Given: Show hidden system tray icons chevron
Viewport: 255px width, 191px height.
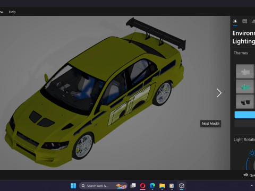Looking at the screenshot, I should (252, 186).
